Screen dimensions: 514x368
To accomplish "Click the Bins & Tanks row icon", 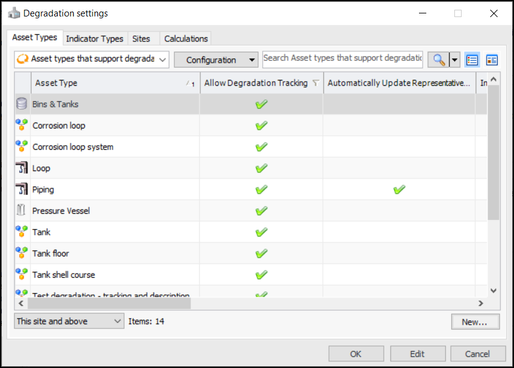I will pos(22,104).
